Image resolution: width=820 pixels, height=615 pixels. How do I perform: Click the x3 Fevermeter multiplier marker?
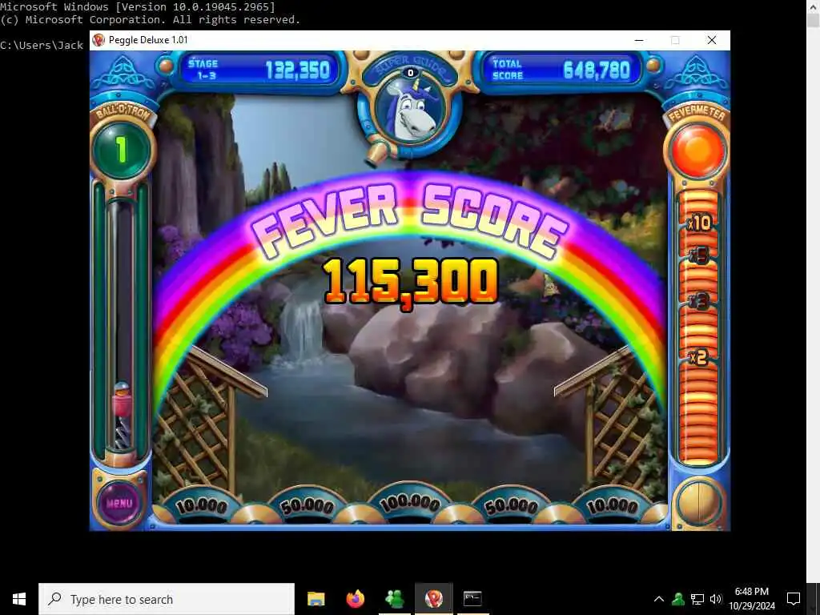pos(699,301)
